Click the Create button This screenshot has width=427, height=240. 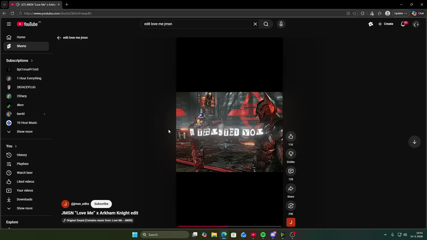[x=386, y=24]
